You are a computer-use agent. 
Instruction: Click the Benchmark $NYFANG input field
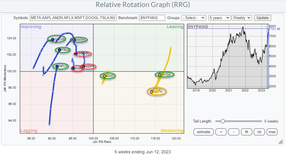152,18
